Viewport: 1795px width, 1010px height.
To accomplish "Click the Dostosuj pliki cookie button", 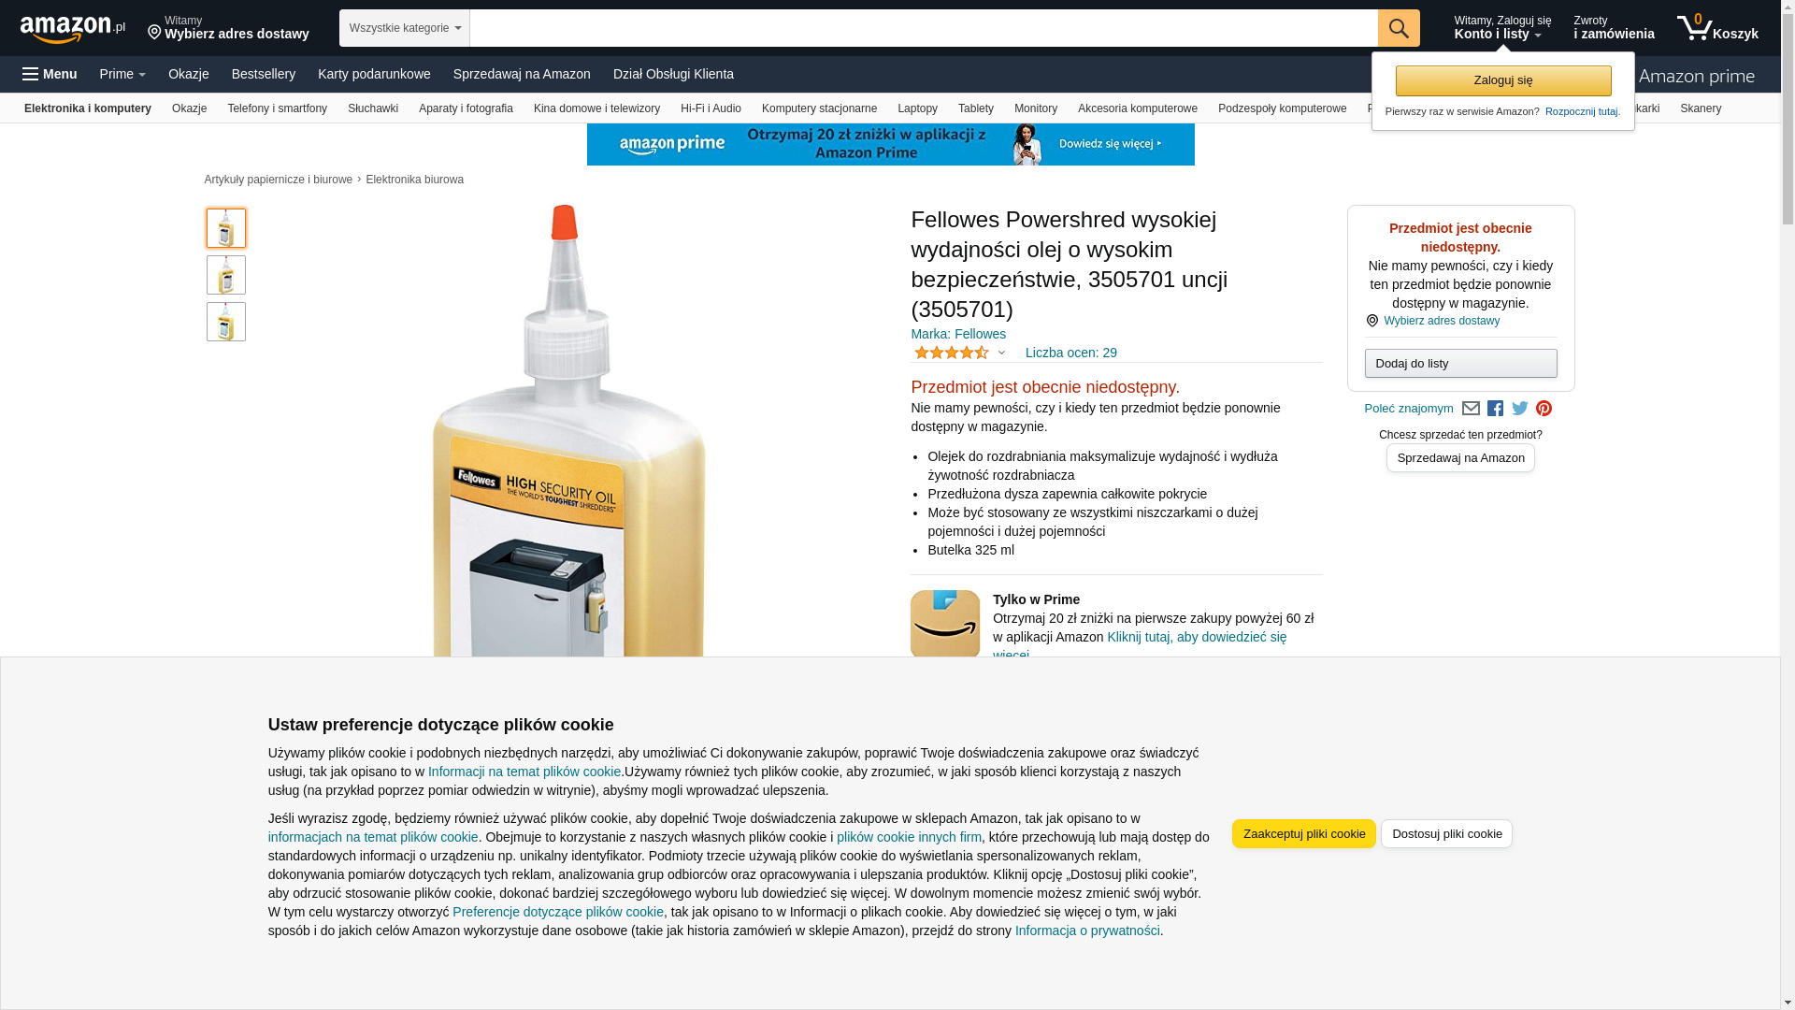I will coord(1446,834).
